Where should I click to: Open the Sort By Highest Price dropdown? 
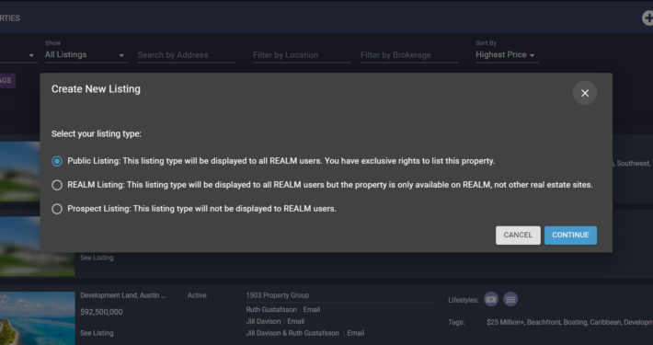coord(507,55)
